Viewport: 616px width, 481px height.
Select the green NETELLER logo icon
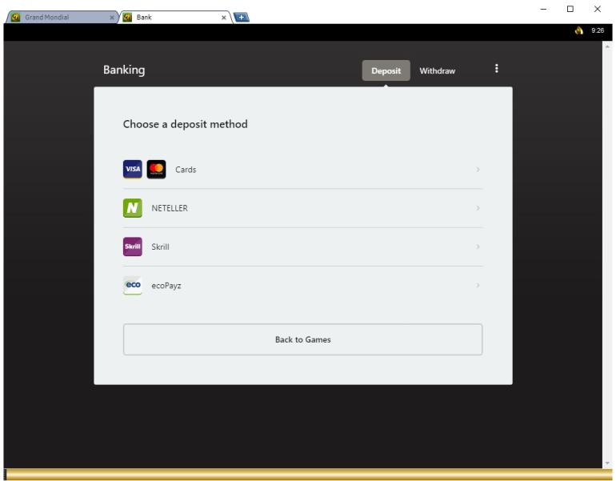click(132, 208)
